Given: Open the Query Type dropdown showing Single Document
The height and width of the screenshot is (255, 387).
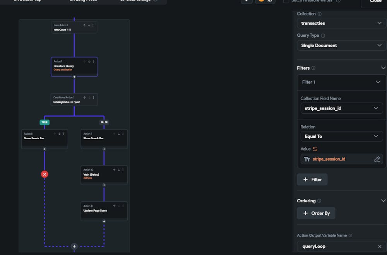Looking at the screenshot, I should click(341, 45).
